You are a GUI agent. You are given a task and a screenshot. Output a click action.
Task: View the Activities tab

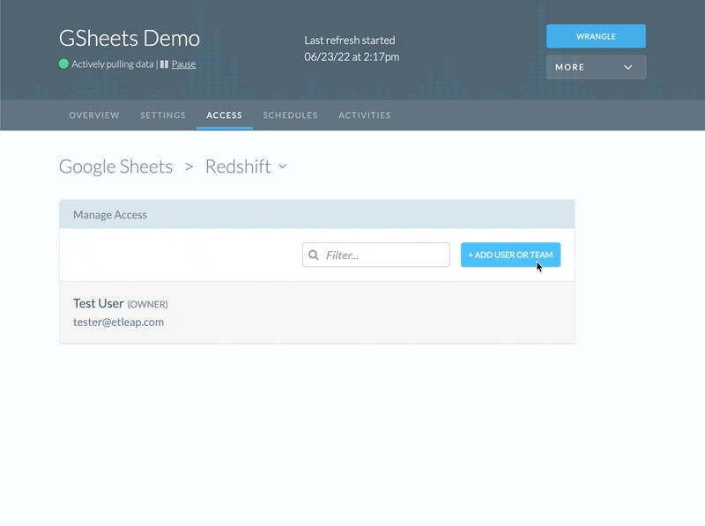pyautogui.click(x=365, y=115)
